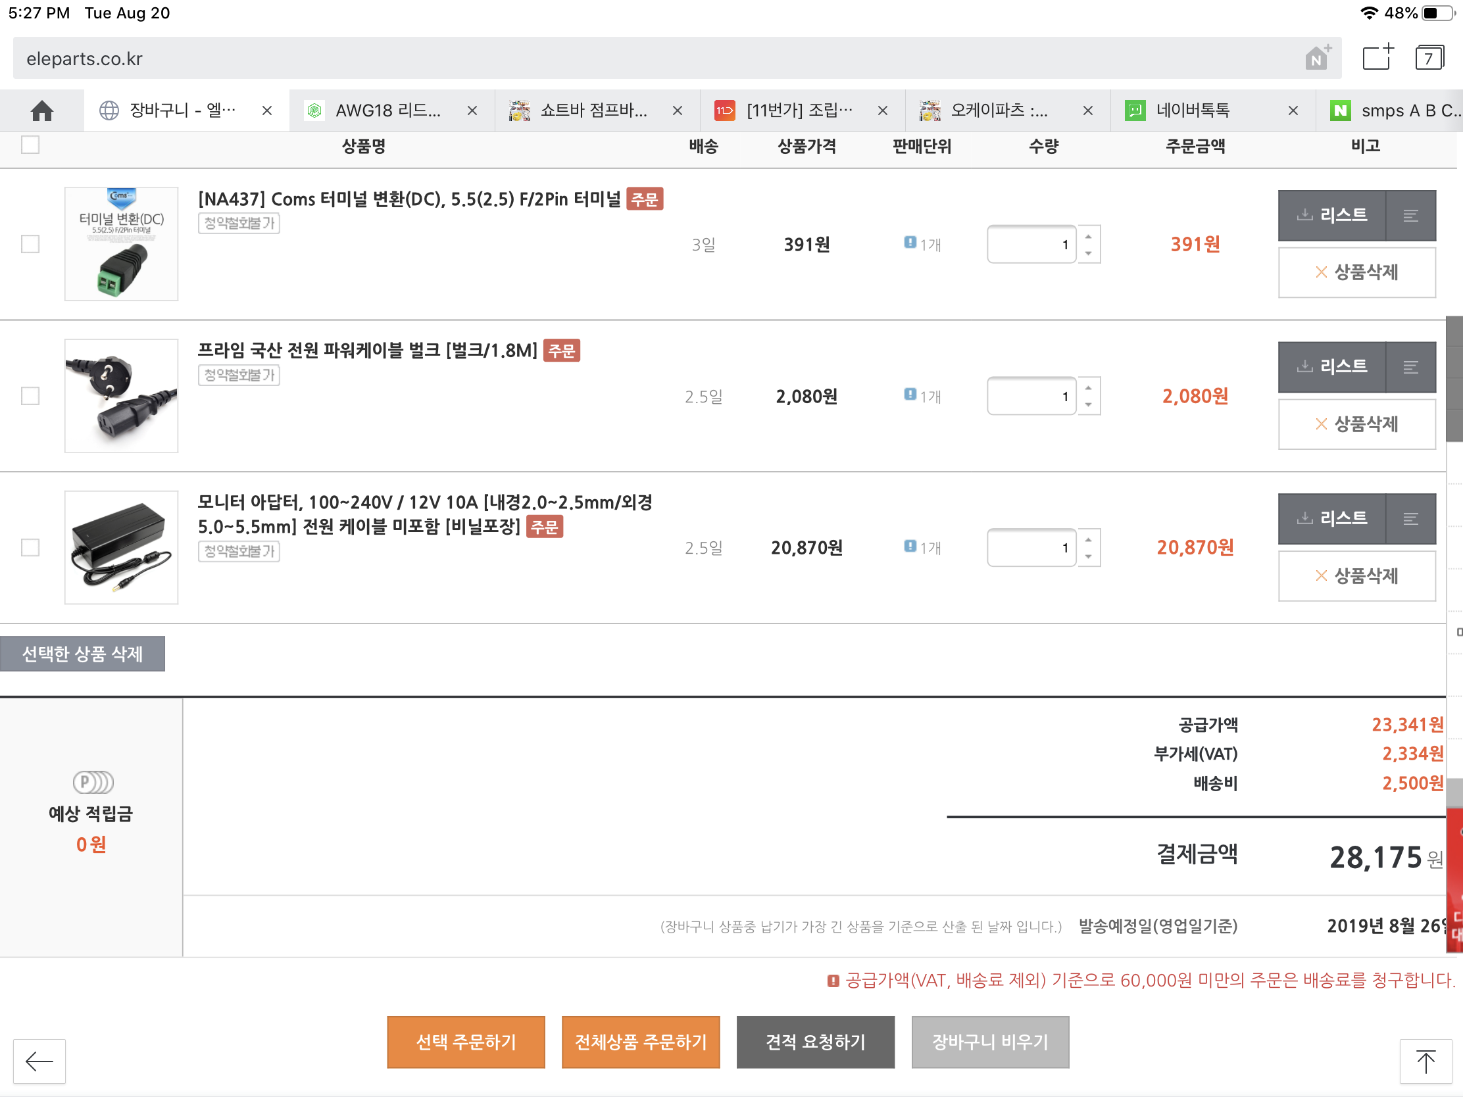
Task: Click quantity input field for monitor adapter
Action: click(1030, 547)
